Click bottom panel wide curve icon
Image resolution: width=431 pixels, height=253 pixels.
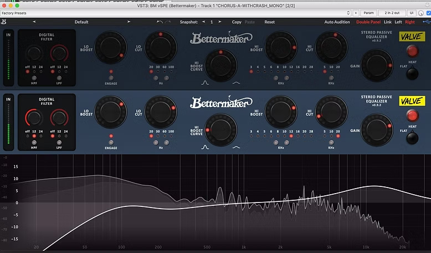pyautogui.click(x=236, y=147)
